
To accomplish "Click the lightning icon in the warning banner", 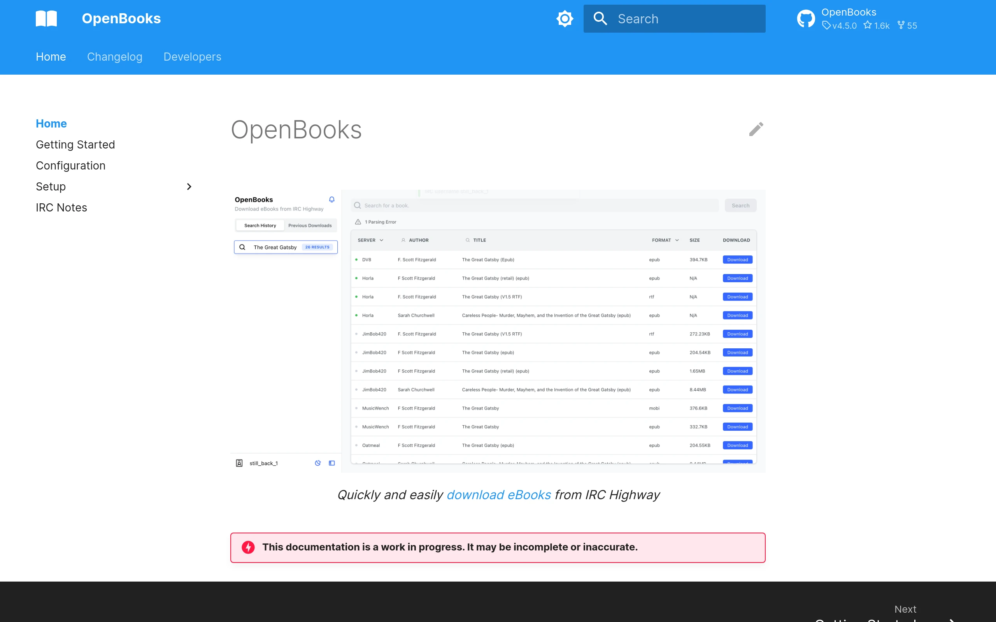I will pos(248,547).
